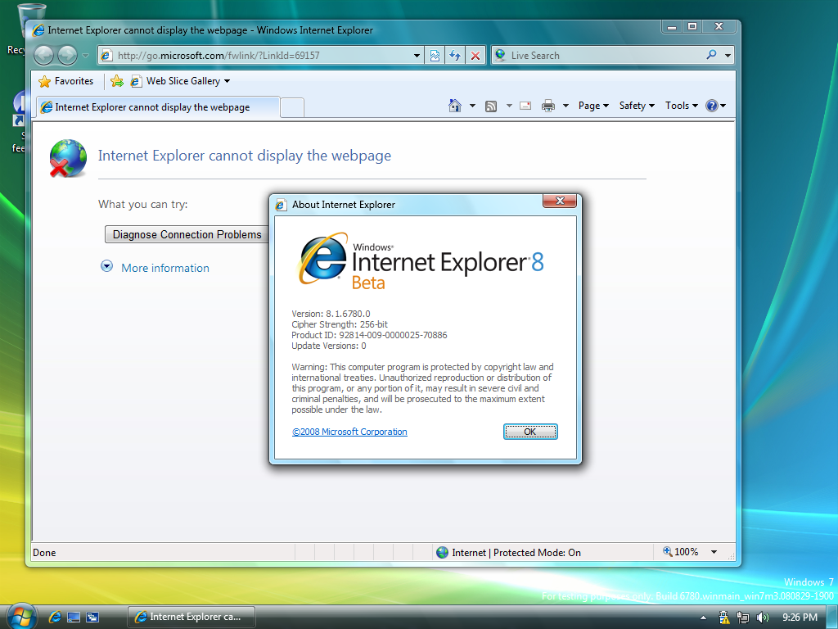Click the RSS Feeds icon
Screen dimensions: 838x629
[491, 106]
